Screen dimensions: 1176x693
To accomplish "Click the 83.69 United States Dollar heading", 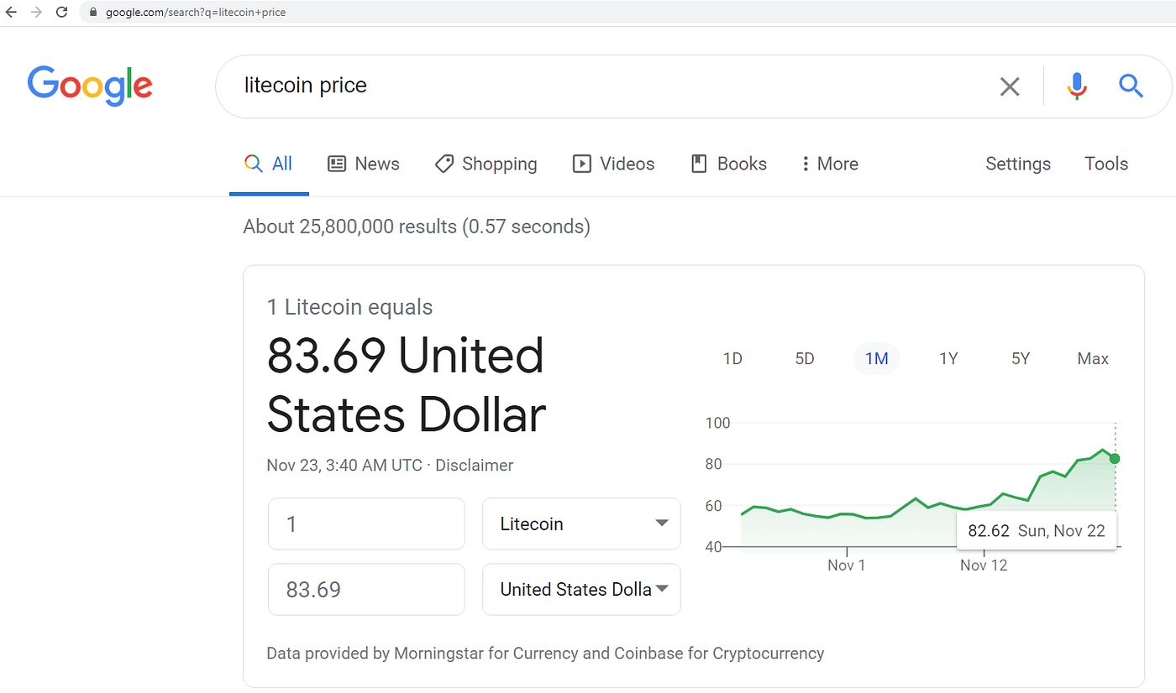I will [407, 385].
